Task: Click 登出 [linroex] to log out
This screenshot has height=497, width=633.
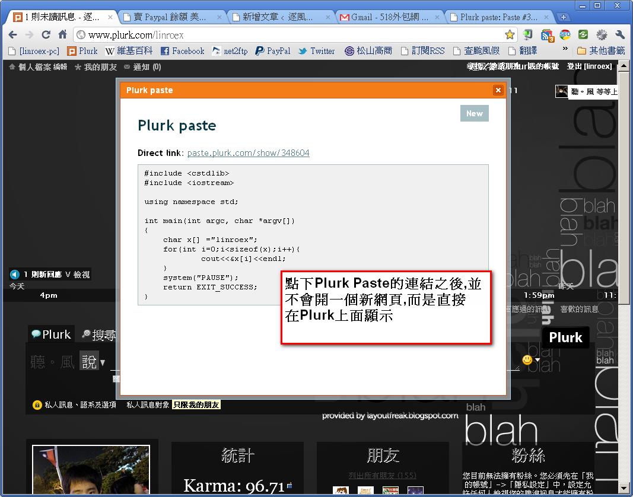Action: [x=590, y=66]
